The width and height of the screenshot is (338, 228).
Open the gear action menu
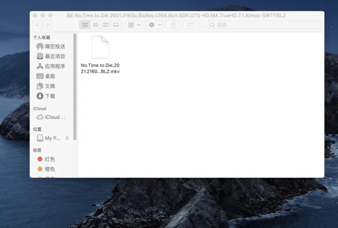(154, 25)
